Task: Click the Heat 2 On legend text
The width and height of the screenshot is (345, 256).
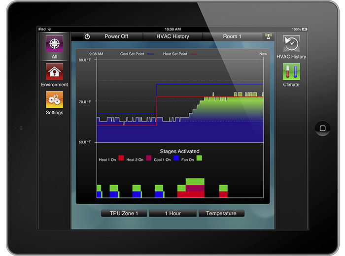Action: 135,160
